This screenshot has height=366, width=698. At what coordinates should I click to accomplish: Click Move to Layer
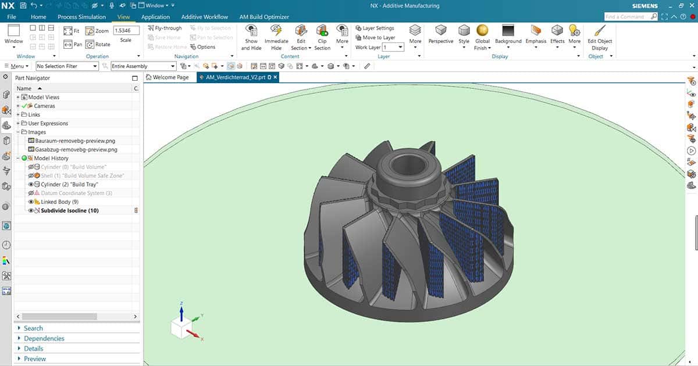coord(375,38)
